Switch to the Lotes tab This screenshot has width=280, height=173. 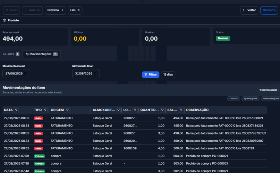(x=11, y=54)
